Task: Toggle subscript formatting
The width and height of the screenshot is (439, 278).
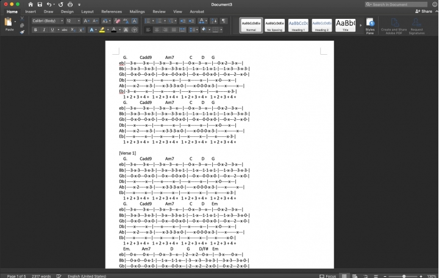Action: point(73,30)
